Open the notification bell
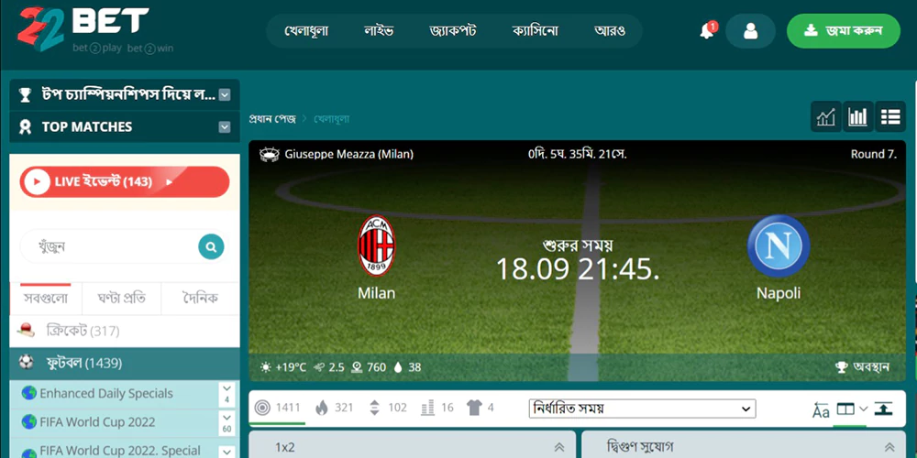Image resolution: width=917 pixels, height=458 pixels. pos(707,31)
